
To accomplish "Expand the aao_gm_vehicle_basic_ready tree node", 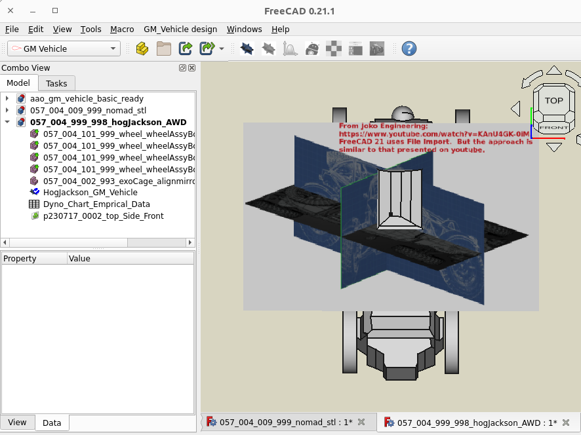I will point(7,99).
